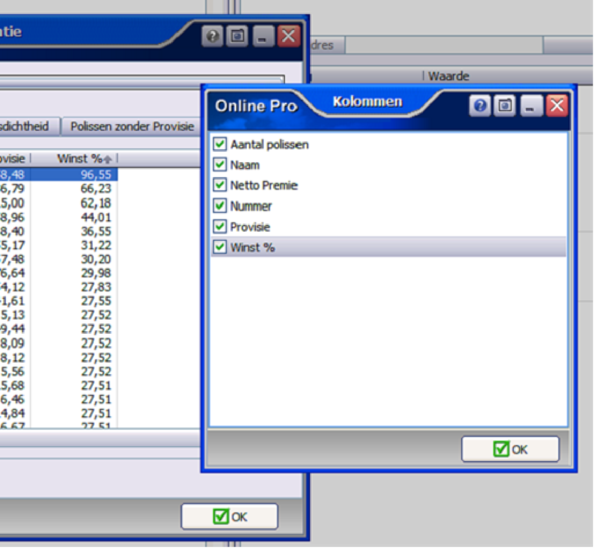The width and height of the screenshot is (594, 548).
Task: Open help icon in the back window titlebar
Action: click(212, 36)
